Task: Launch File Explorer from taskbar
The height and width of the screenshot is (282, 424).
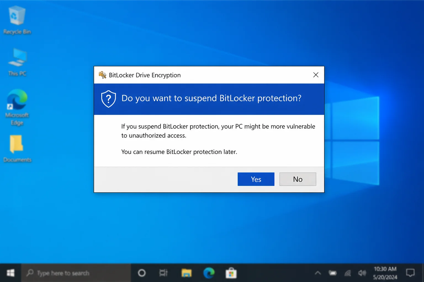Action: coord(187,273)
